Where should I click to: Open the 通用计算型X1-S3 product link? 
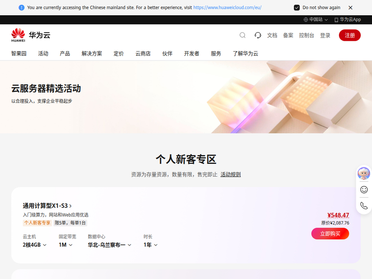click(x=47, y=206)
